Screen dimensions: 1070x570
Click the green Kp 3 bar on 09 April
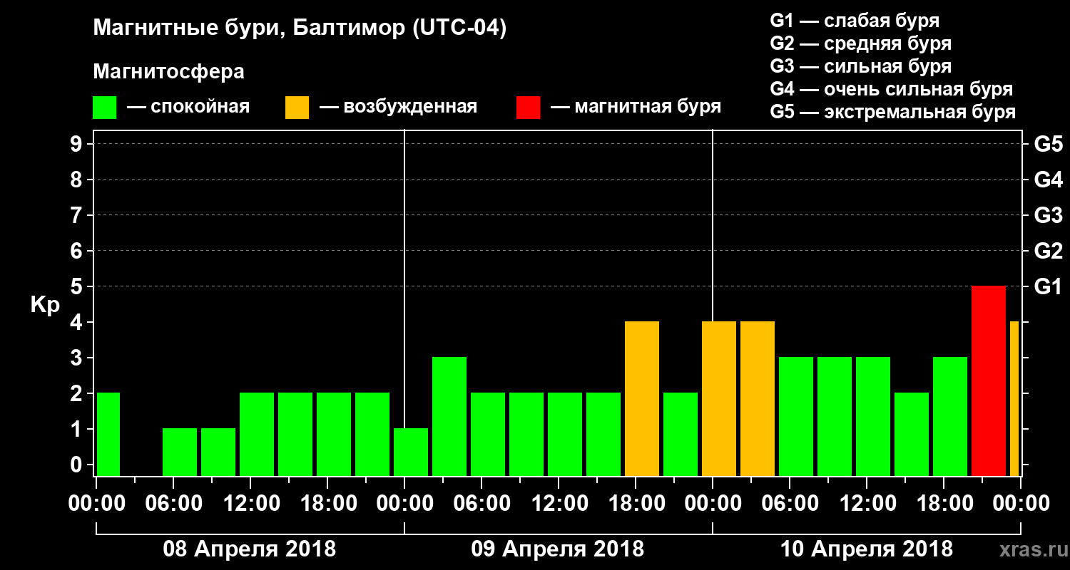pyautogui.click(x=449, y=417)
